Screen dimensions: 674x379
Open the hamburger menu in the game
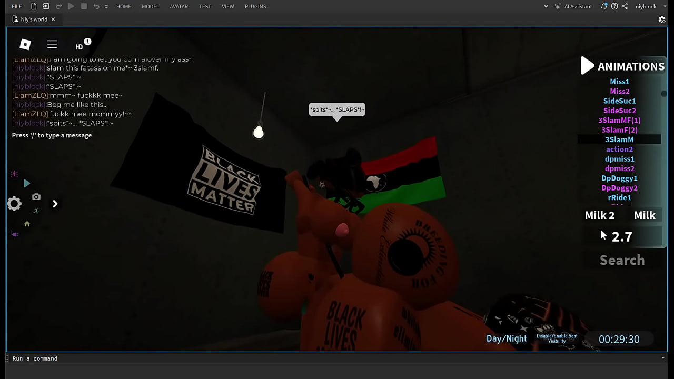point(52,44)
